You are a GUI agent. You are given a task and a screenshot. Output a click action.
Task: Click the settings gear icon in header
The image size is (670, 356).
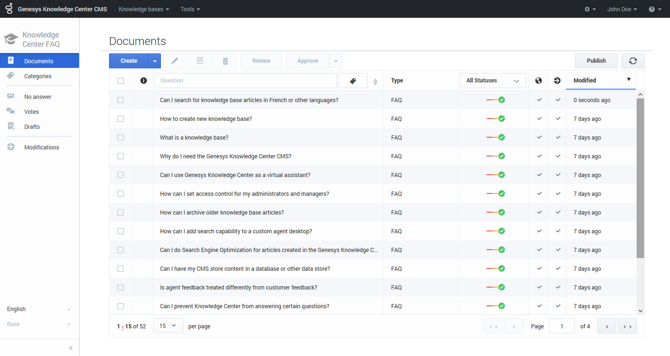click(x=590, y=9)
